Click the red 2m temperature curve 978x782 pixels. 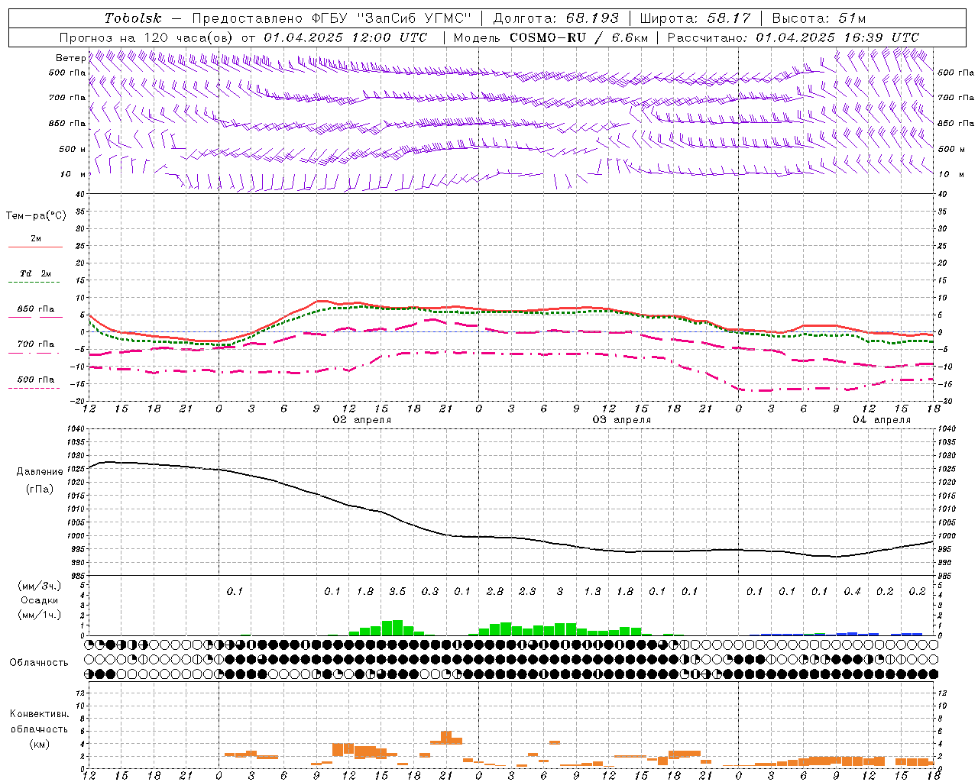click(479, 309)
